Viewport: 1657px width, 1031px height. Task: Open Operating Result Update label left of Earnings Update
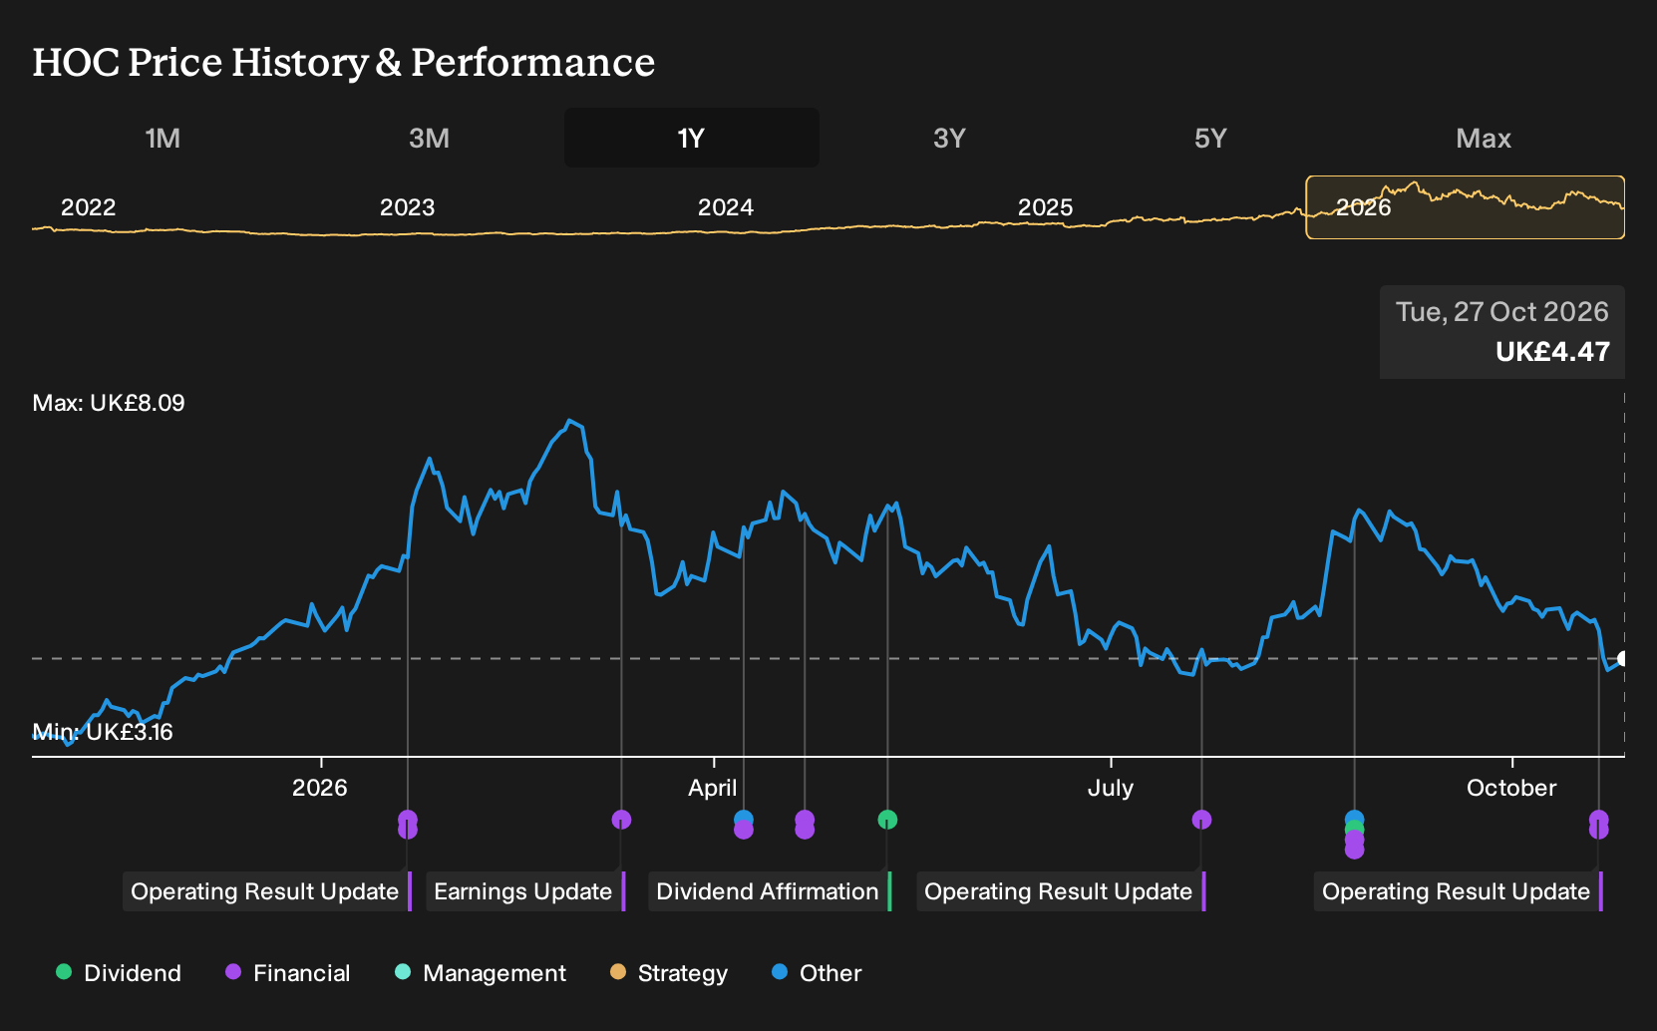(267, 891)
